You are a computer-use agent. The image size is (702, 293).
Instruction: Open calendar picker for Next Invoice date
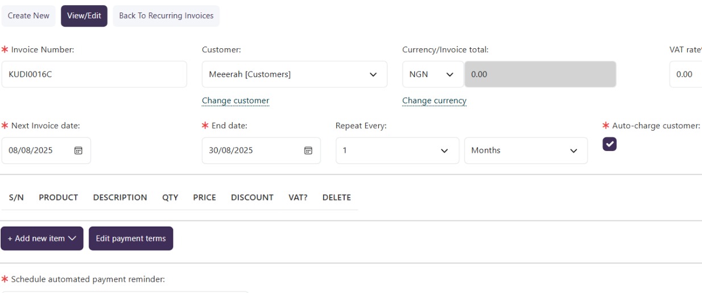[x=79, y=150]
